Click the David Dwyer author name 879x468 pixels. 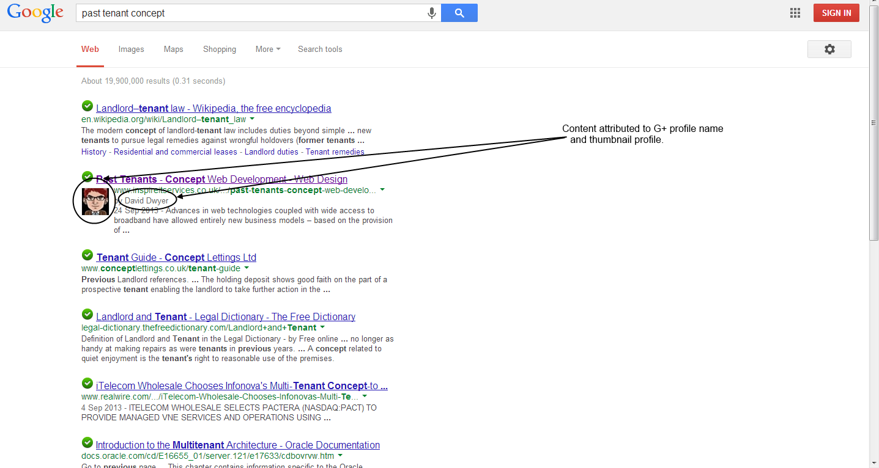pos(147,200)
